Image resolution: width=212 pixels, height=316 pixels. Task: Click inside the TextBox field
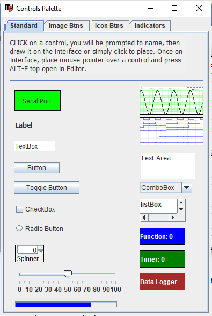(34, 146)
